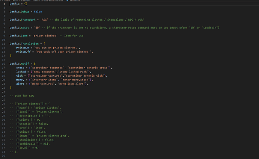Click the ['shouldClose'] commented line
Viewport: 259px width, 159px height.
(32, 140)
